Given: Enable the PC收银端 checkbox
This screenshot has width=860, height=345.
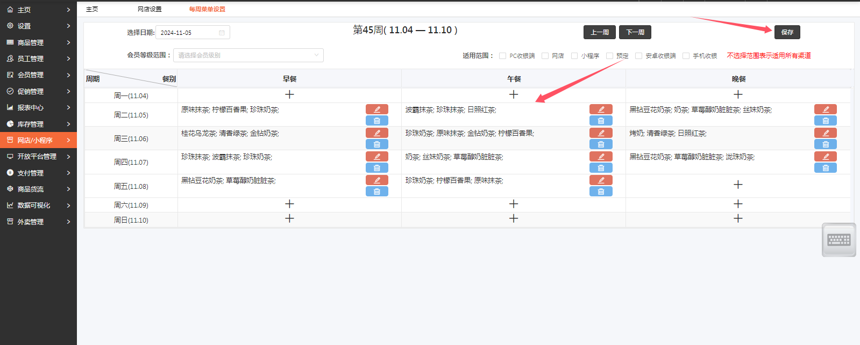Looking at the screenshot, I should [502, 56].
